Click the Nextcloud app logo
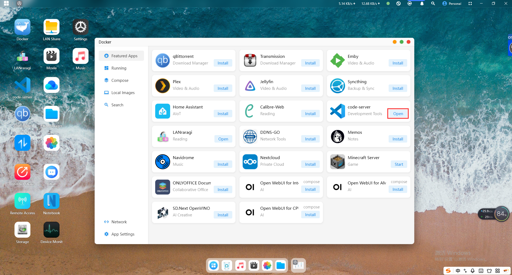 [x=250, y=162]
